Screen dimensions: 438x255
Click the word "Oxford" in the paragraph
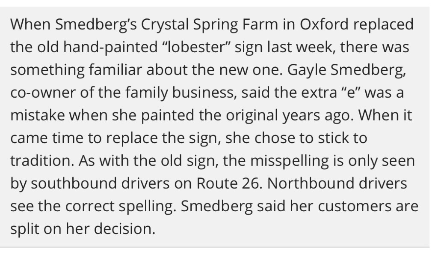coord(323,24)
